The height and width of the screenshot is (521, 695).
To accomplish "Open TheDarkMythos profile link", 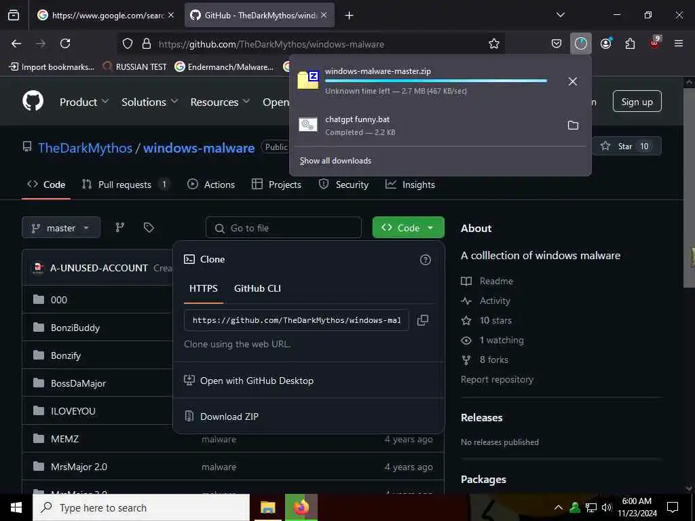I will (x=85, y=147).
